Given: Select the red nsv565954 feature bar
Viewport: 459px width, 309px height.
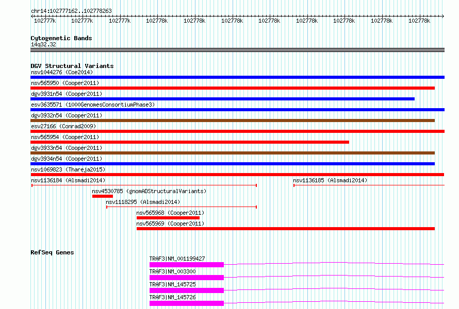Looking at the screenshot, I should tap(190, 142).
